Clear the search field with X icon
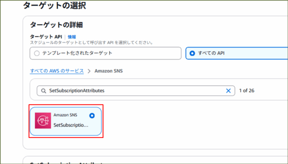288x164 pixels. (228, 91)
